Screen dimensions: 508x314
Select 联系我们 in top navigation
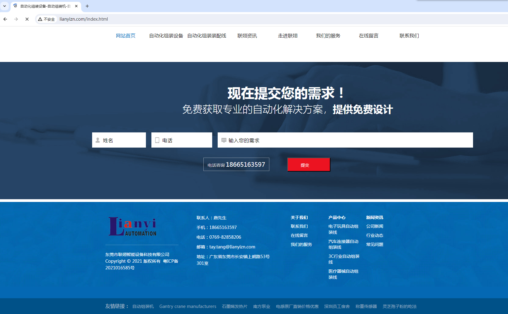click(x=409, y=36)
